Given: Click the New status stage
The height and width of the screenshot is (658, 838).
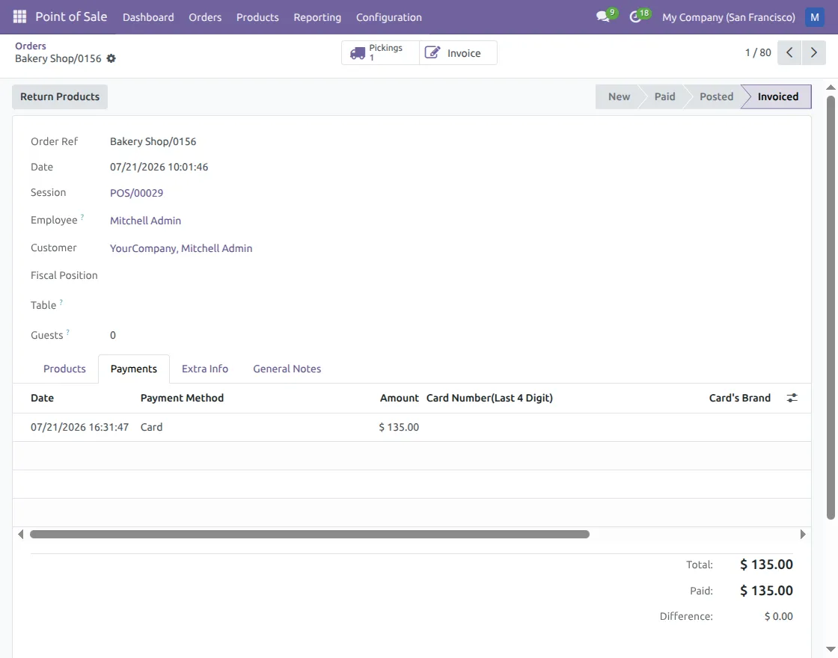Looking at the screenshot, I should point(619,96).
